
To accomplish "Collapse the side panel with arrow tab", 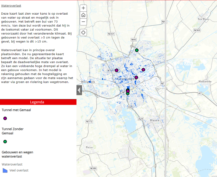I will (79, 90).
